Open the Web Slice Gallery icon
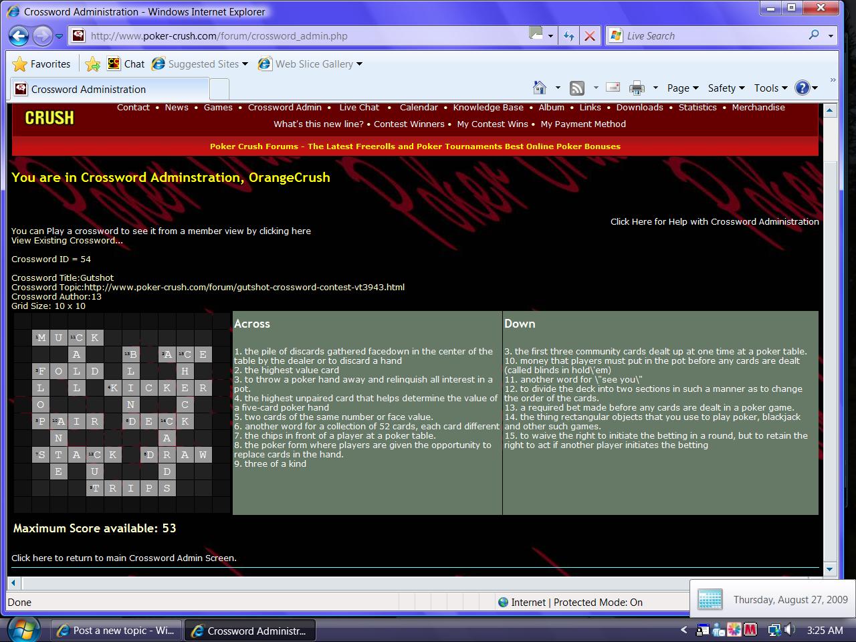The height and width of the screenshot is (642, 856). pyautogui.click(x=265, y=64)
